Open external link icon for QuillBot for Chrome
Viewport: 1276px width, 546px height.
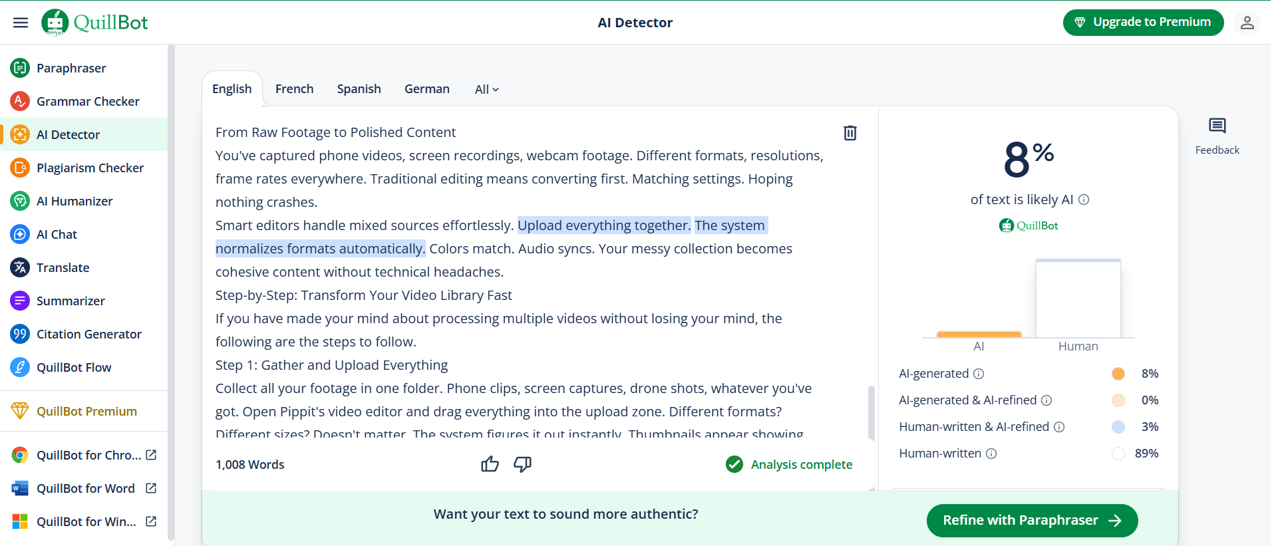click(x=151, y=455)
